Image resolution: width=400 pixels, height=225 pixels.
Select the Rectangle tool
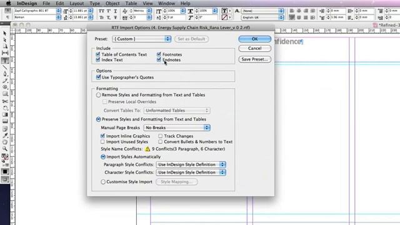(x=5, y=94)
